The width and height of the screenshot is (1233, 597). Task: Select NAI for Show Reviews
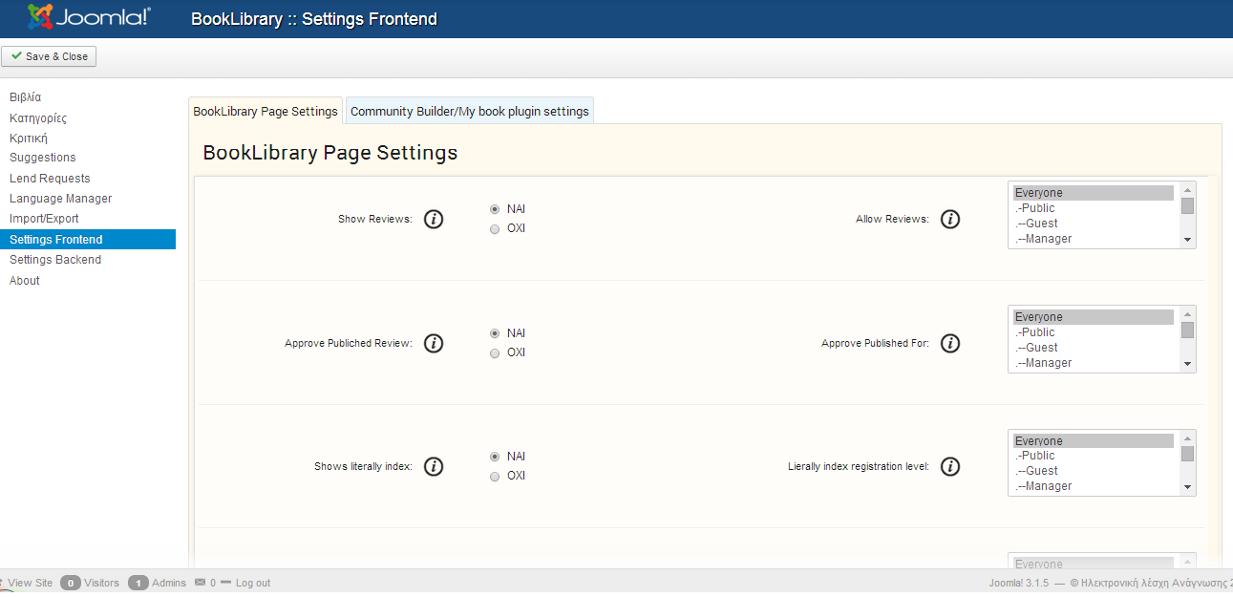pos(495,209)
